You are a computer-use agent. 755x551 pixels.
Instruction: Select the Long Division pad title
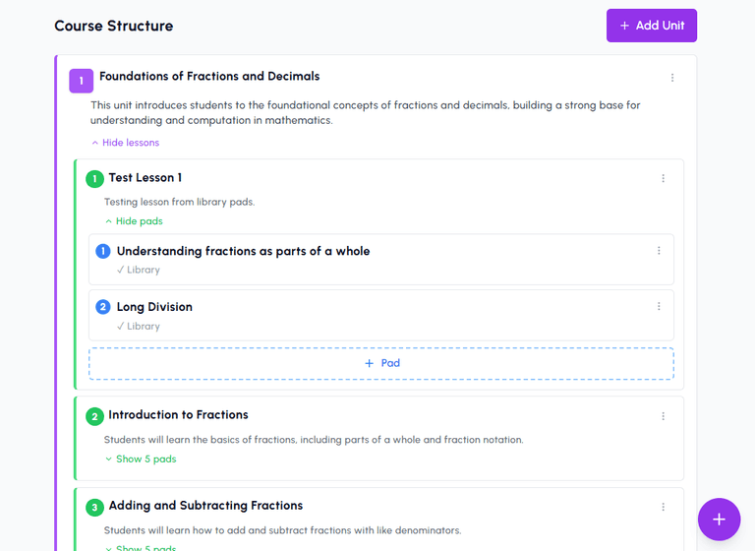[x=154, y=307]
